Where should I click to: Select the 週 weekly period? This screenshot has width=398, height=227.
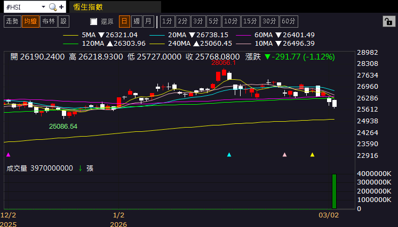coord(137,21)
